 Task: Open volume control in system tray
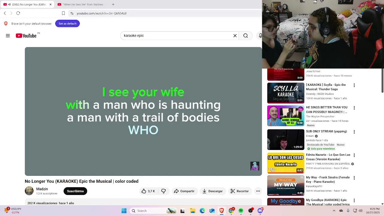tap(361, 211)
